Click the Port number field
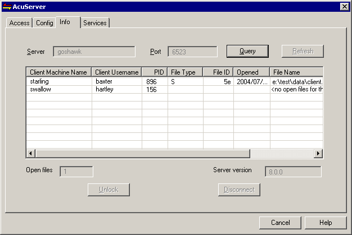 [x=192, y=52]
